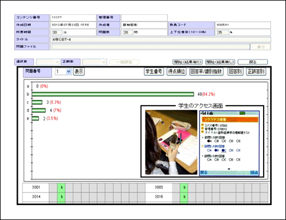Click the 問題数 field showing 20
The image size is (286, 220).
coord(128,33)
